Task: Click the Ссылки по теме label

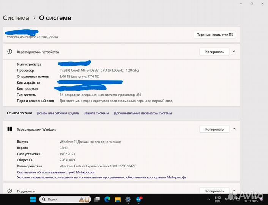Action: tap(19, 113)
